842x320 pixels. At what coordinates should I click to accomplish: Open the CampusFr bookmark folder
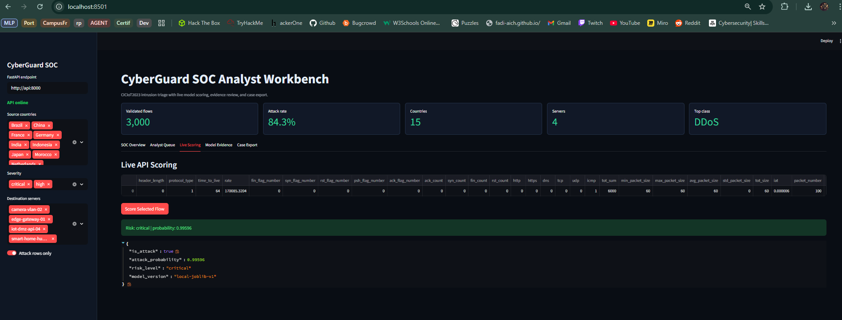tap(55, 23)
